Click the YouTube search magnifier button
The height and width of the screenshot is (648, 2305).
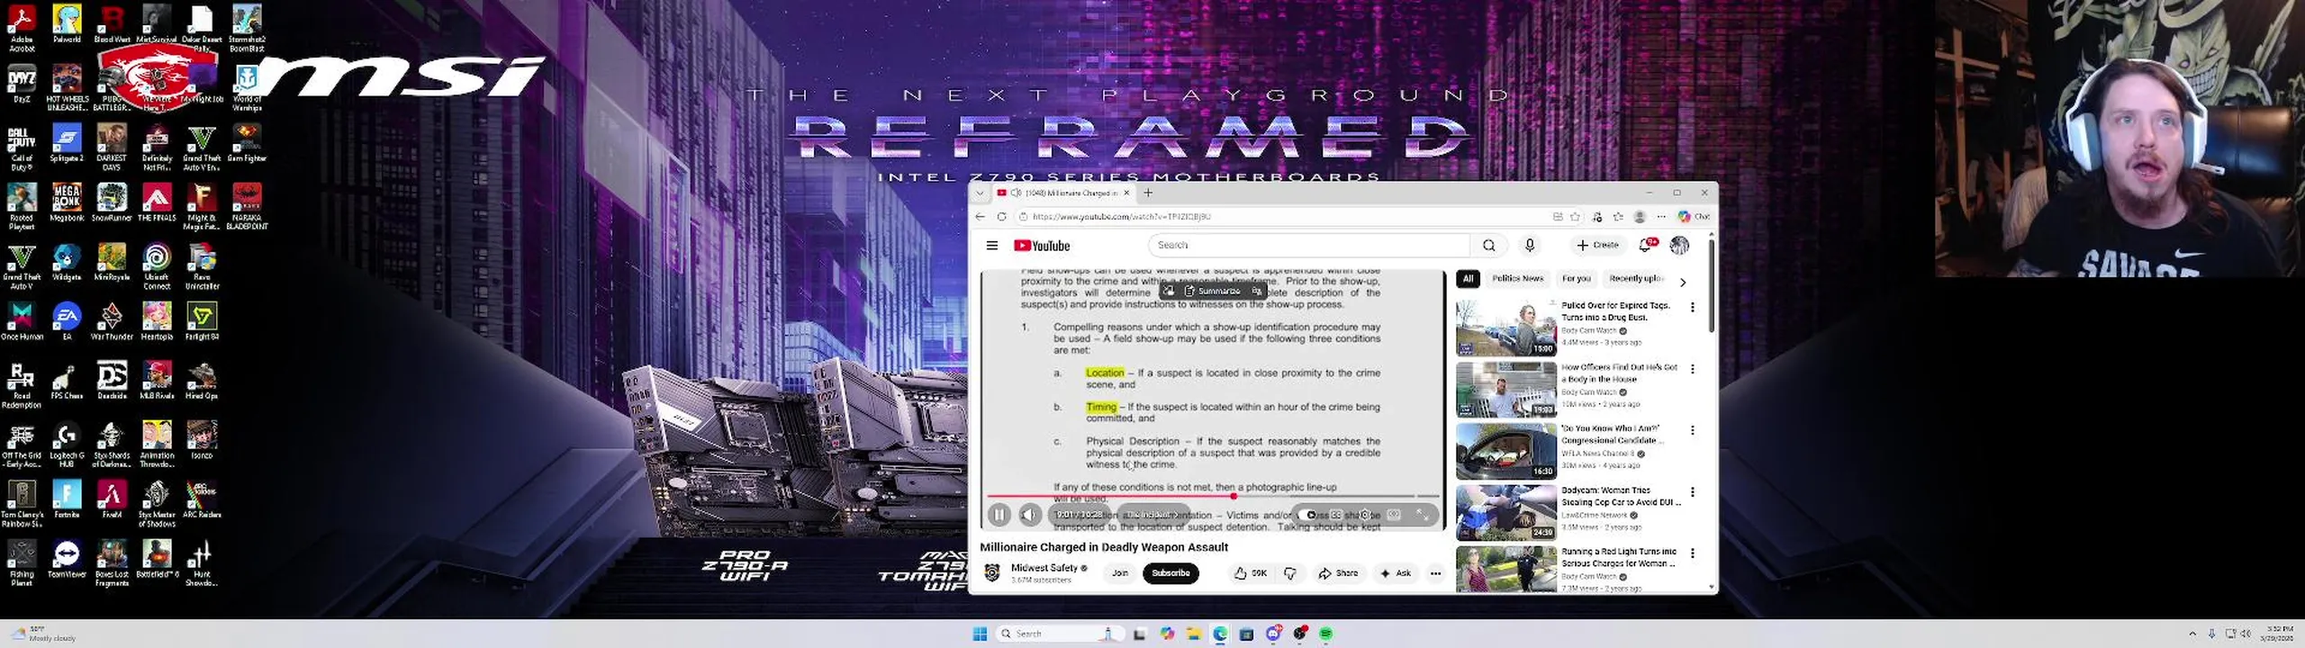[x=1488, y=245]
